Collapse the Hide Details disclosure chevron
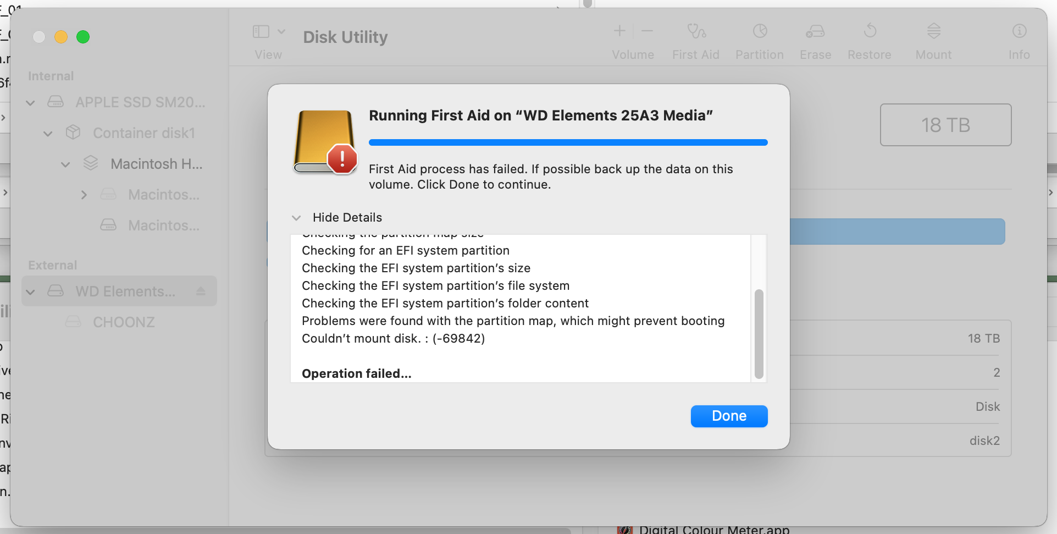 (x=296, y=218)
